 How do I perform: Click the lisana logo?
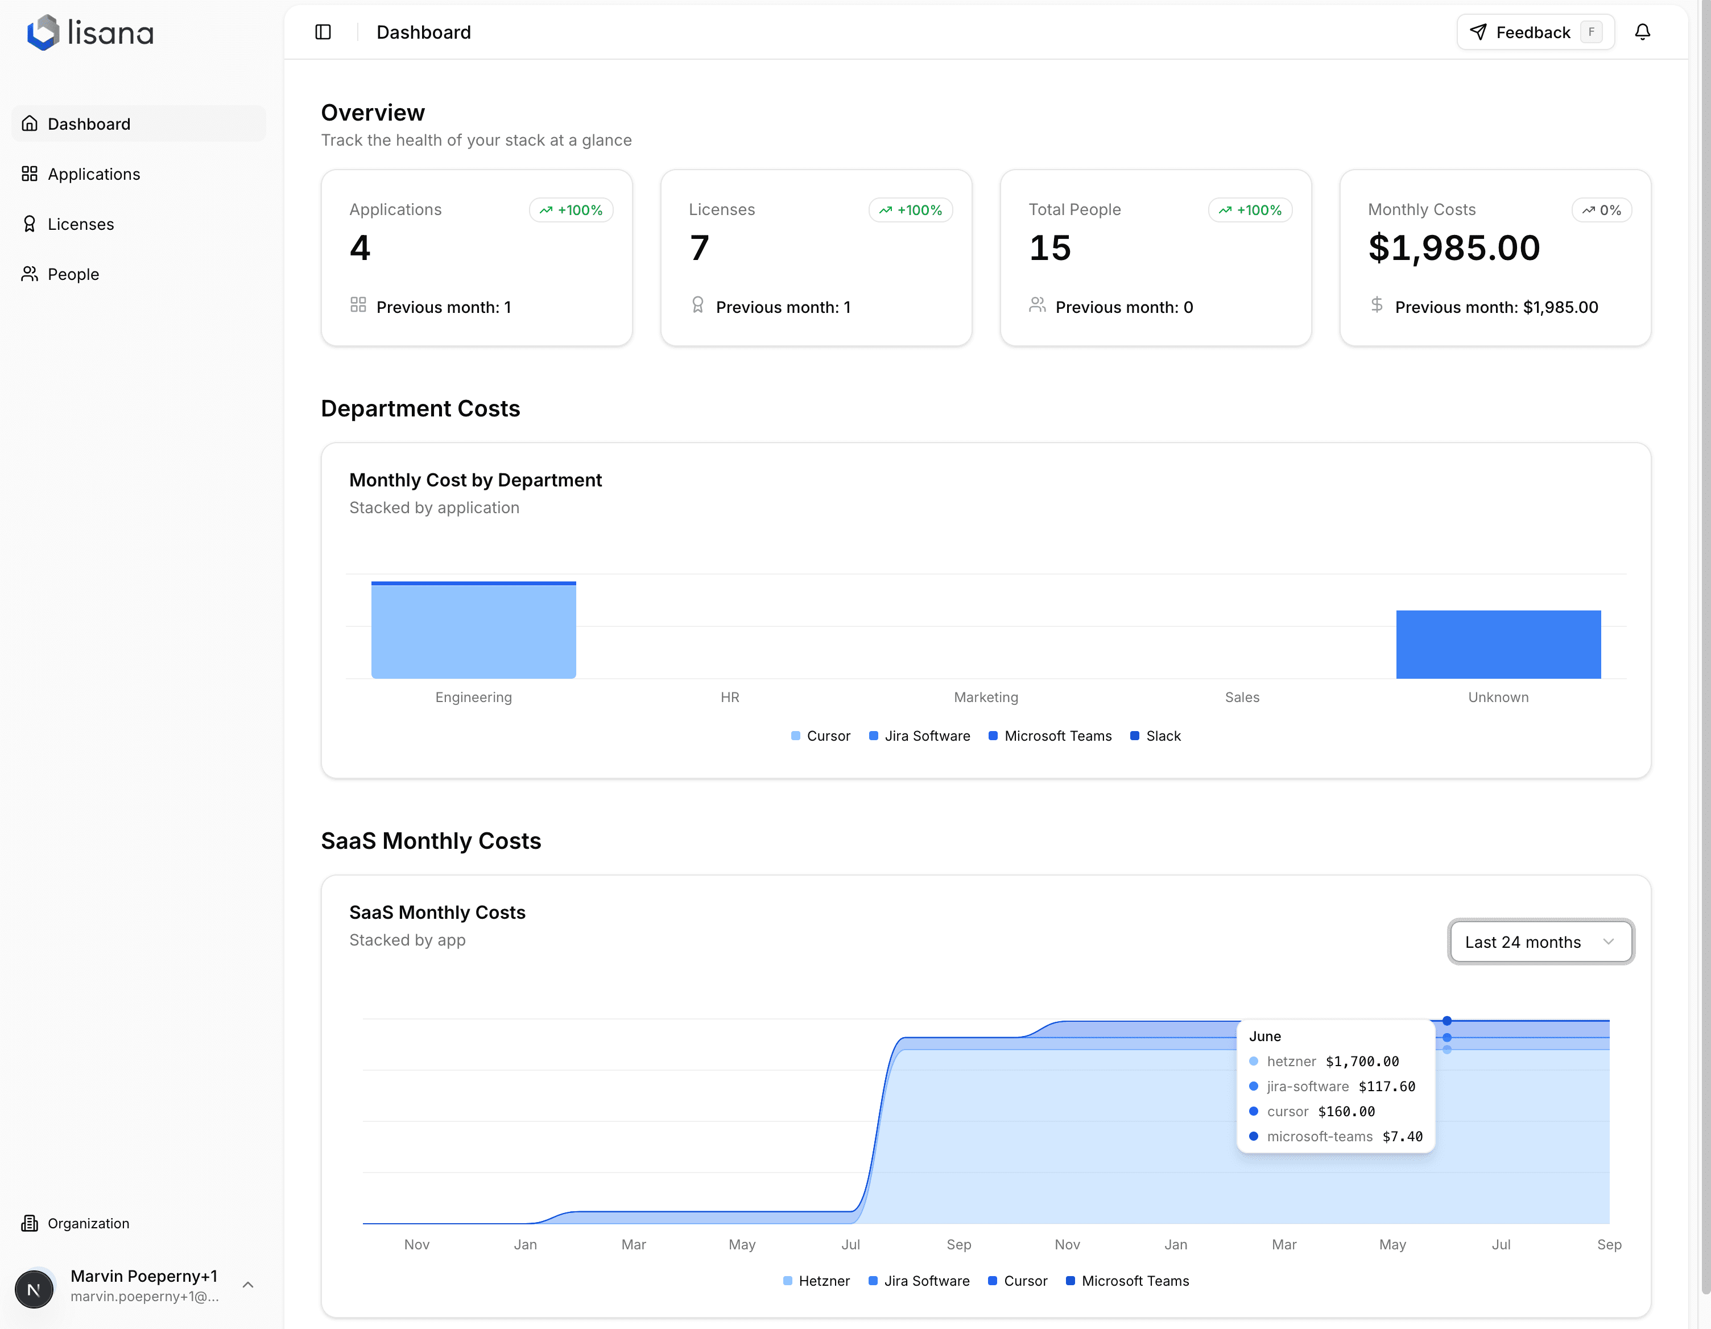[90, 32]
